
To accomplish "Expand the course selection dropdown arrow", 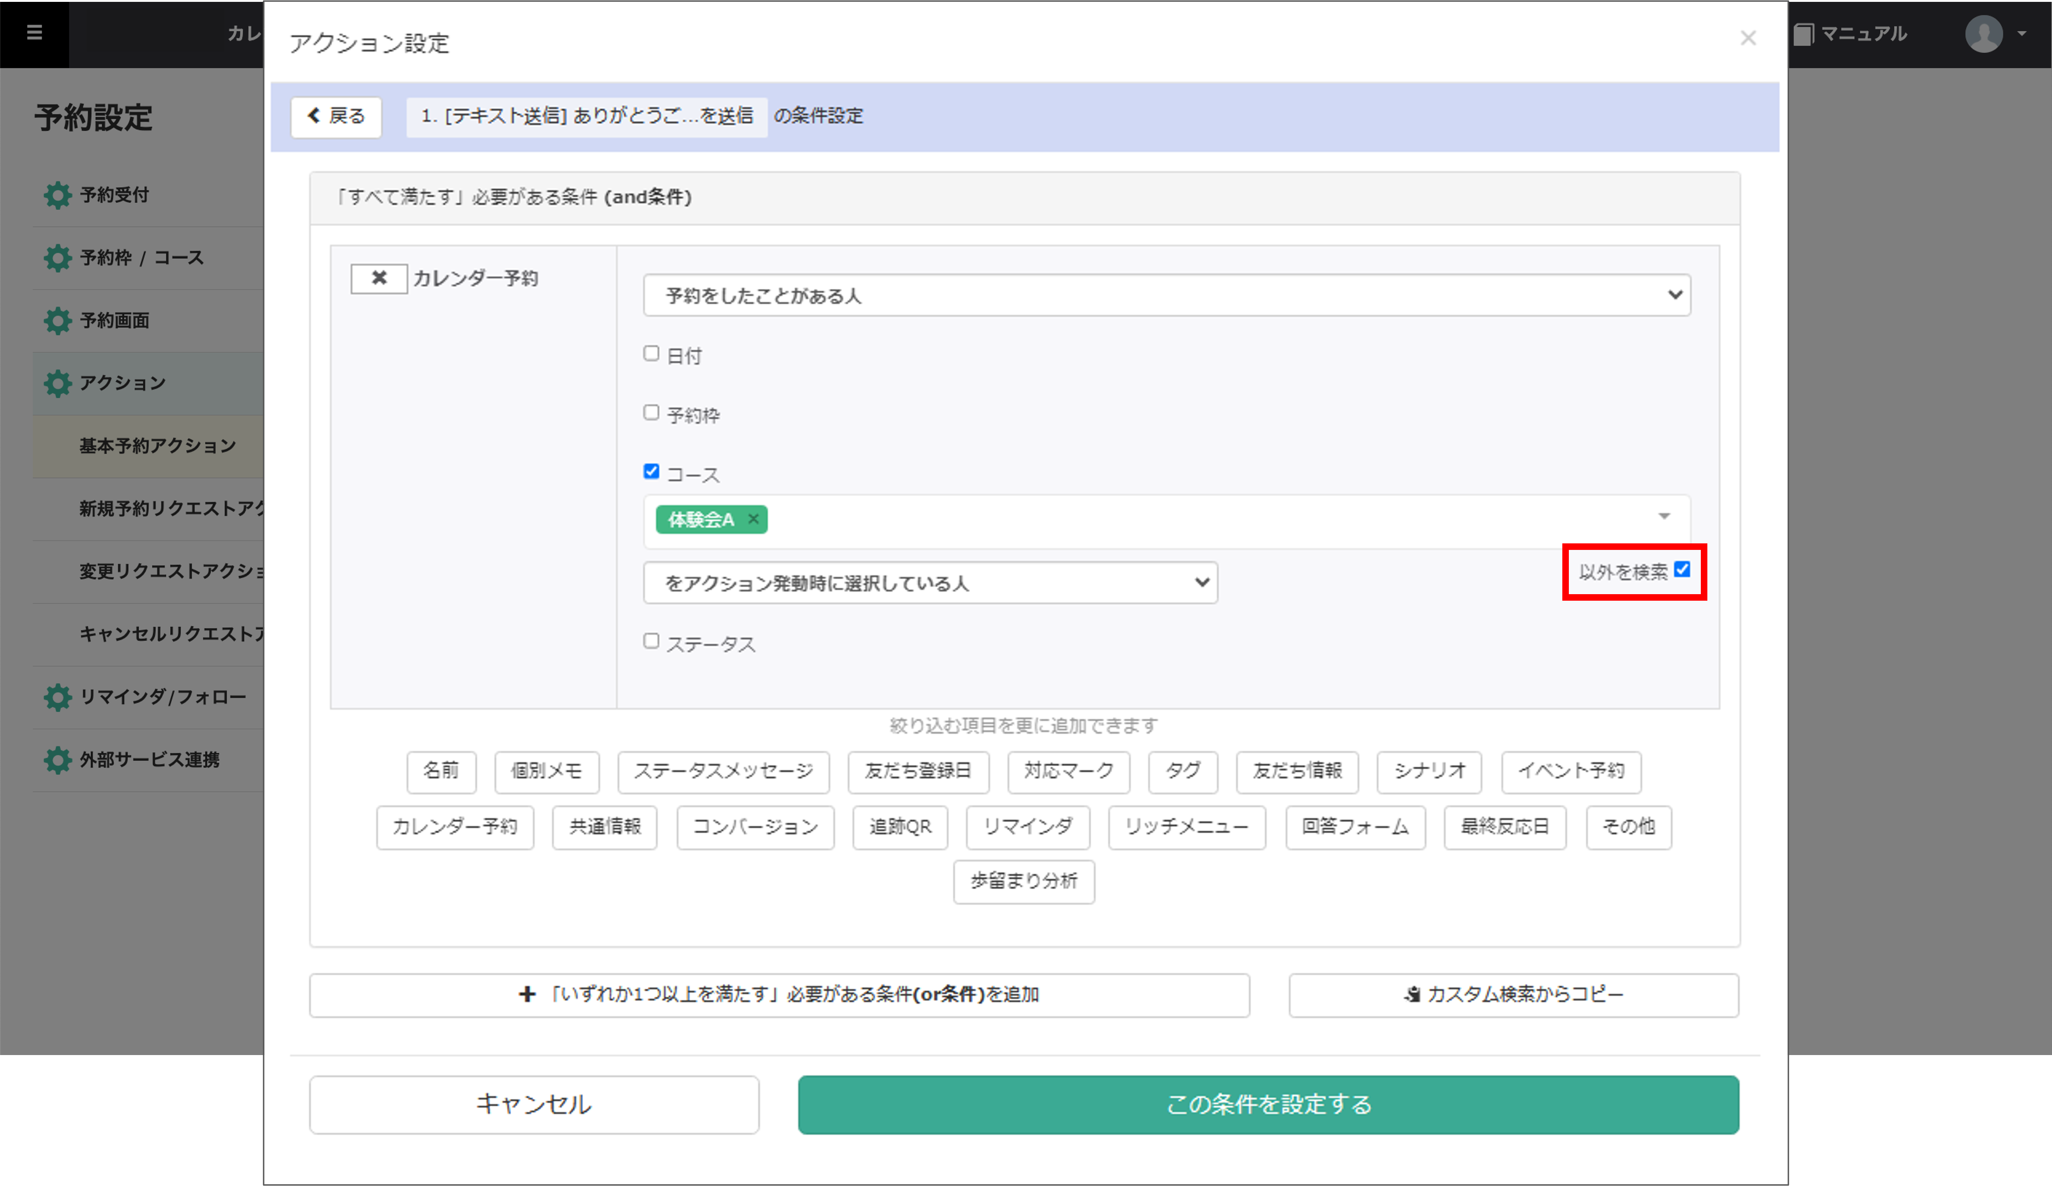I will pos(1664,516).
